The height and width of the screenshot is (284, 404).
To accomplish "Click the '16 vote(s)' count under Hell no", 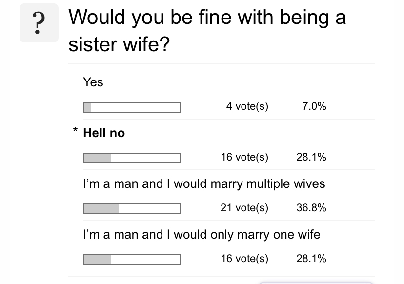I will pos(245,157).
